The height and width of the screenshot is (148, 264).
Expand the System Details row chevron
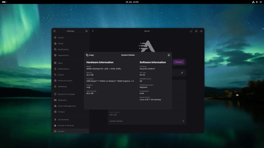tap(183, 121)
